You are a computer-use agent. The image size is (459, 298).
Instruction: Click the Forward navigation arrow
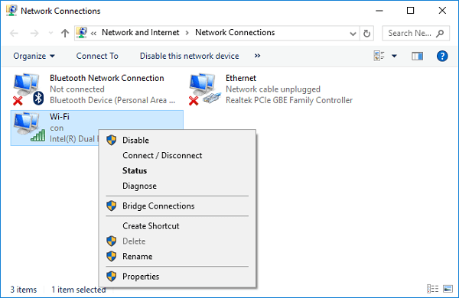[x=34, y=33]
